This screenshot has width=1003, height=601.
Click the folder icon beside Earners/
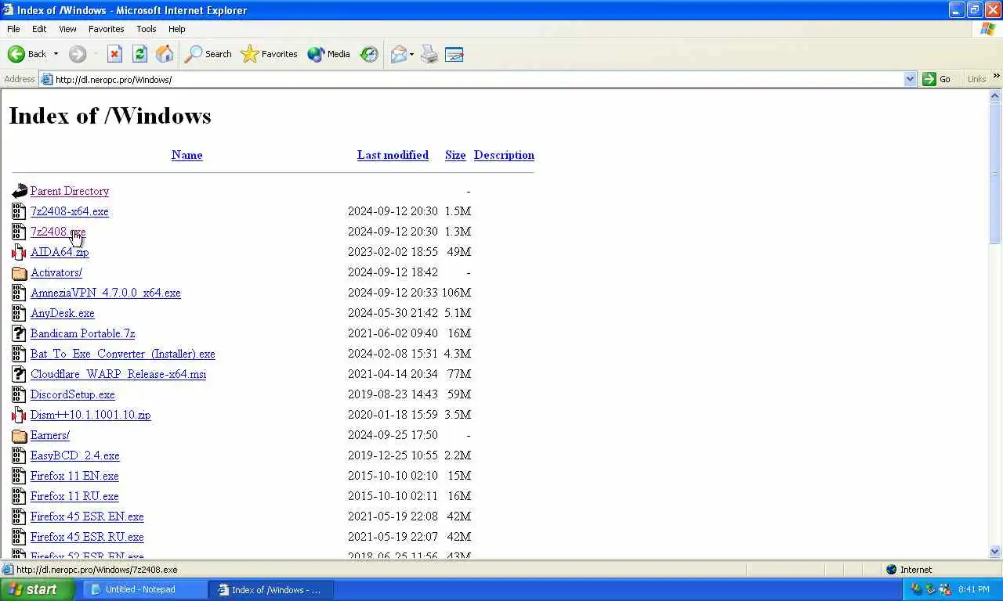[20, 435]
